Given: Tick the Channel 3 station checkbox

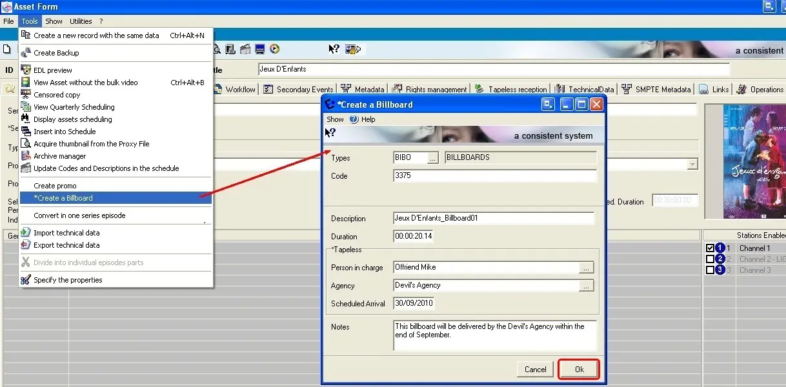Looking at the screenshot, I should pyautogui.click(x=710, y=270).
